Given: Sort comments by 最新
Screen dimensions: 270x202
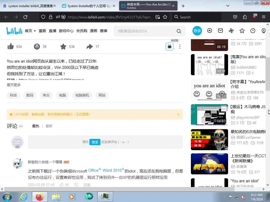Looking at the screenshot, I should pos(49,126).
